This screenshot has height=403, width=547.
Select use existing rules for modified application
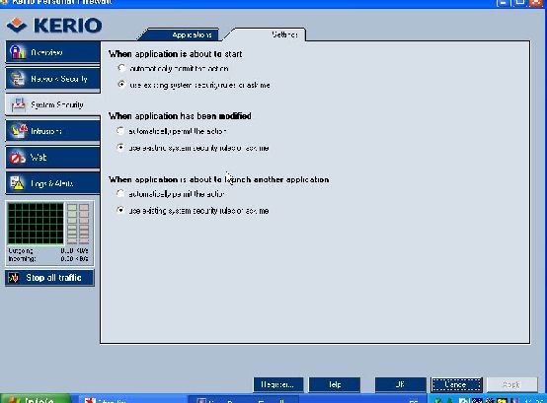click(120, 148)
